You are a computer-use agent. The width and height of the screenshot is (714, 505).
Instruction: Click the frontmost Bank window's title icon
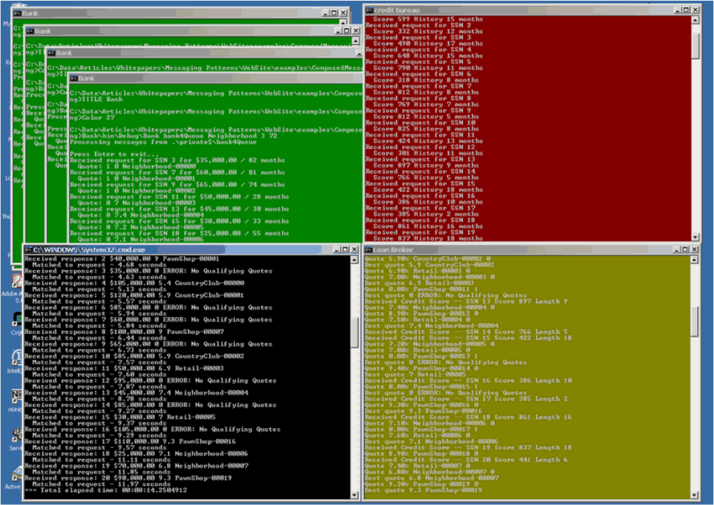click(74, 78)
